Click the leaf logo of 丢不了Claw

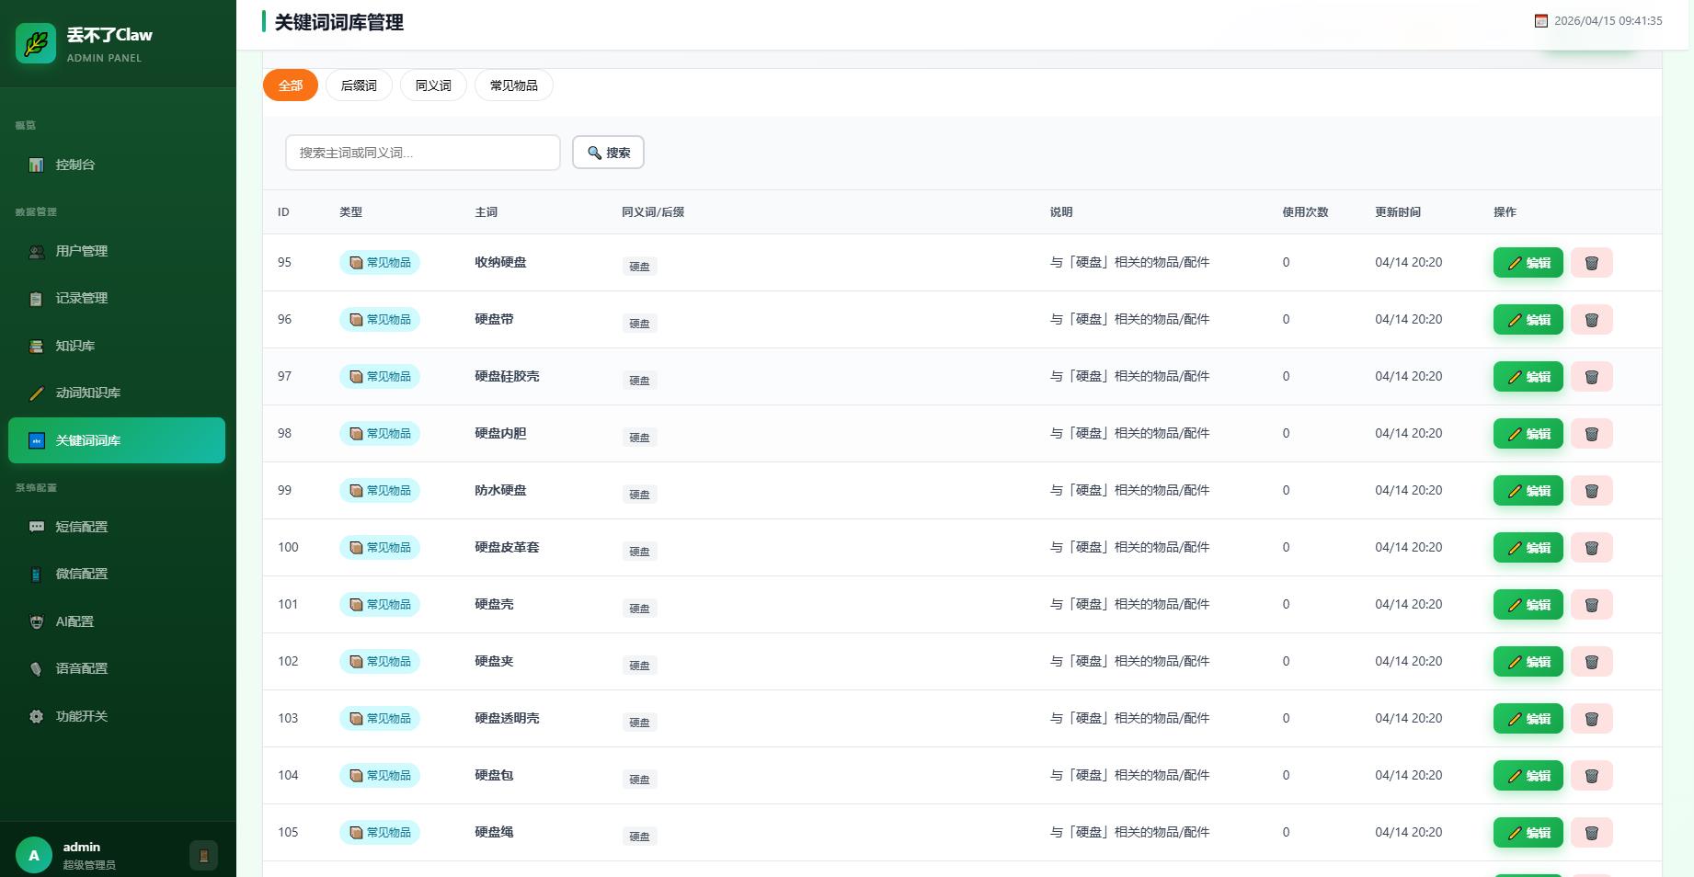(36, 43)
